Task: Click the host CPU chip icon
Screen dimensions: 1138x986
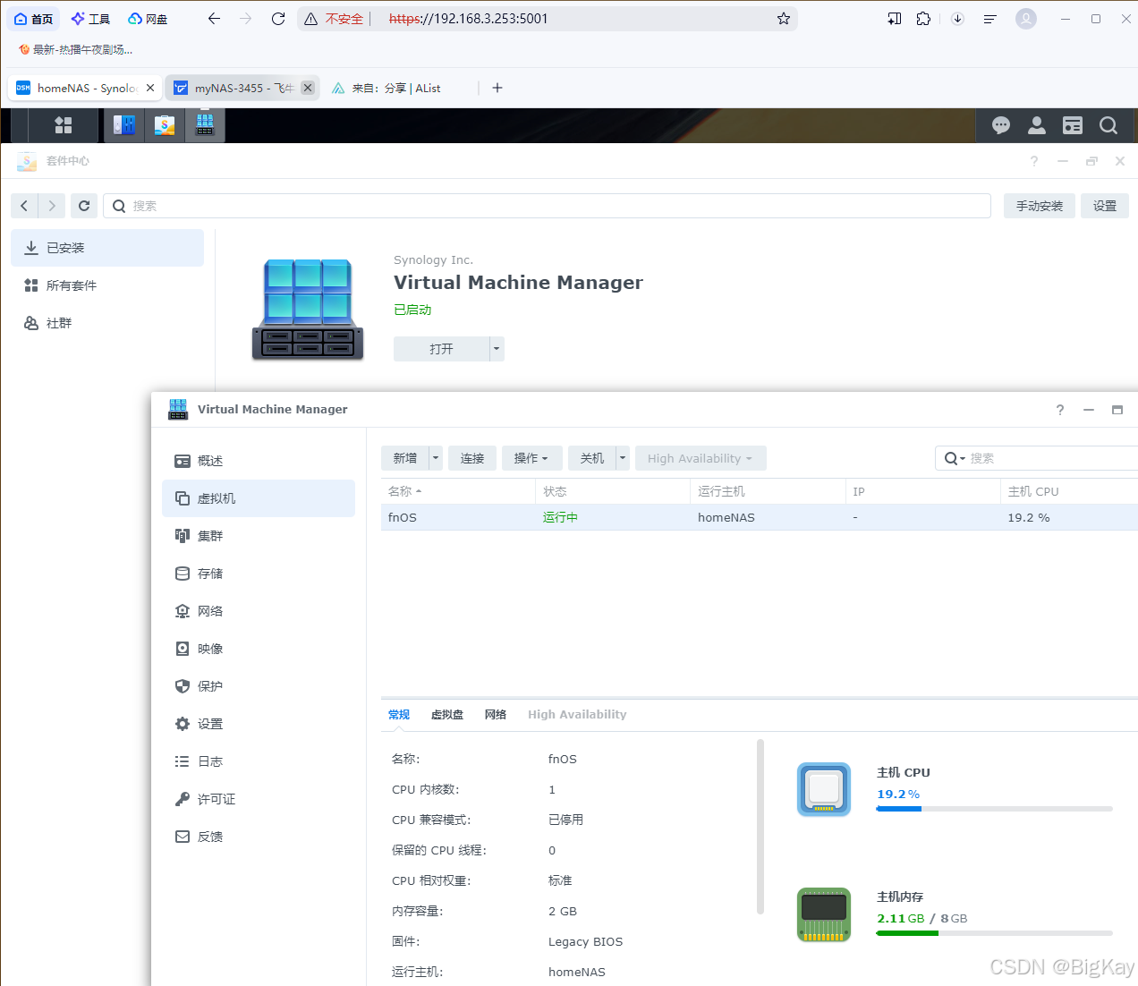Action: point(824,789)
